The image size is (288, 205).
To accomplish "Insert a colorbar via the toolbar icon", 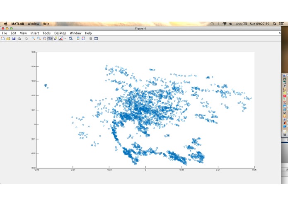I will pos(78,39).
